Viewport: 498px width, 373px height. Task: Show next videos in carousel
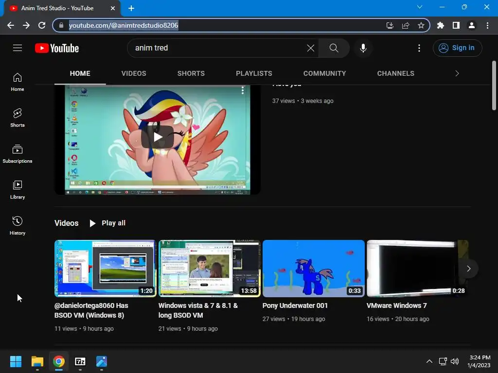click(468, 269)
